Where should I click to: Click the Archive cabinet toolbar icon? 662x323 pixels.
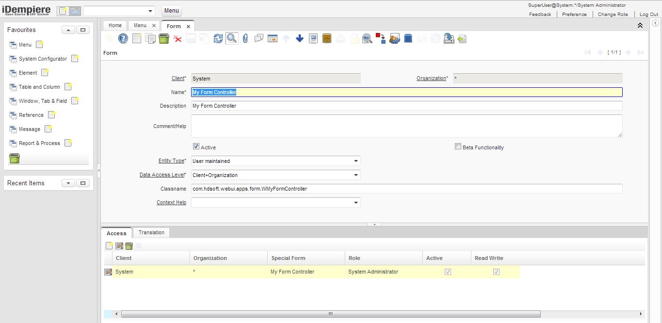[x=327, y=38]
